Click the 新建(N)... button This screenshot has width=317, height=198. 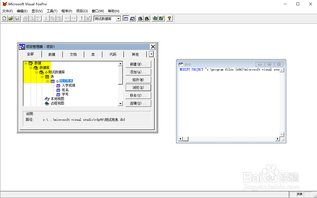click(138, 64)
